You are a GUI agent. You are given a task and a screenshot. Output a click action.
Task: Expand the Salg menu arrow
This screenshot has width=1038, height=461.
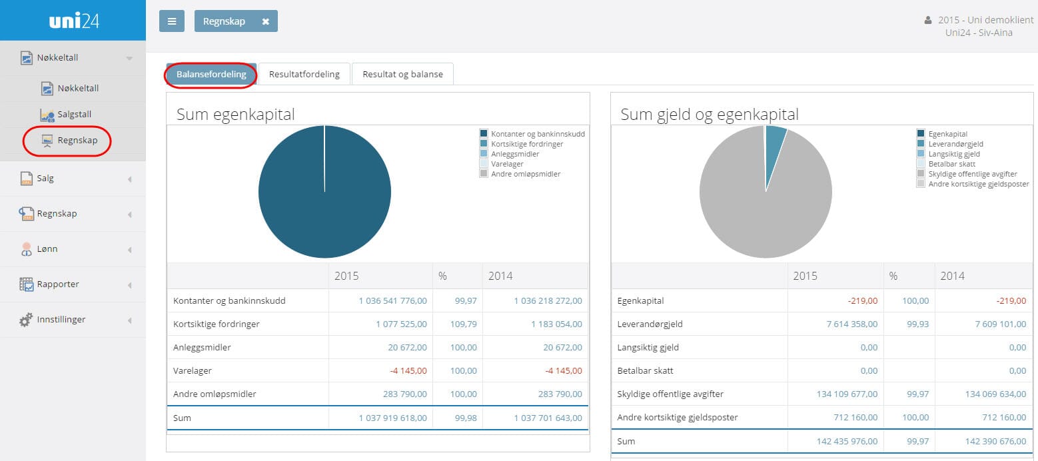[x=129, y=179]
